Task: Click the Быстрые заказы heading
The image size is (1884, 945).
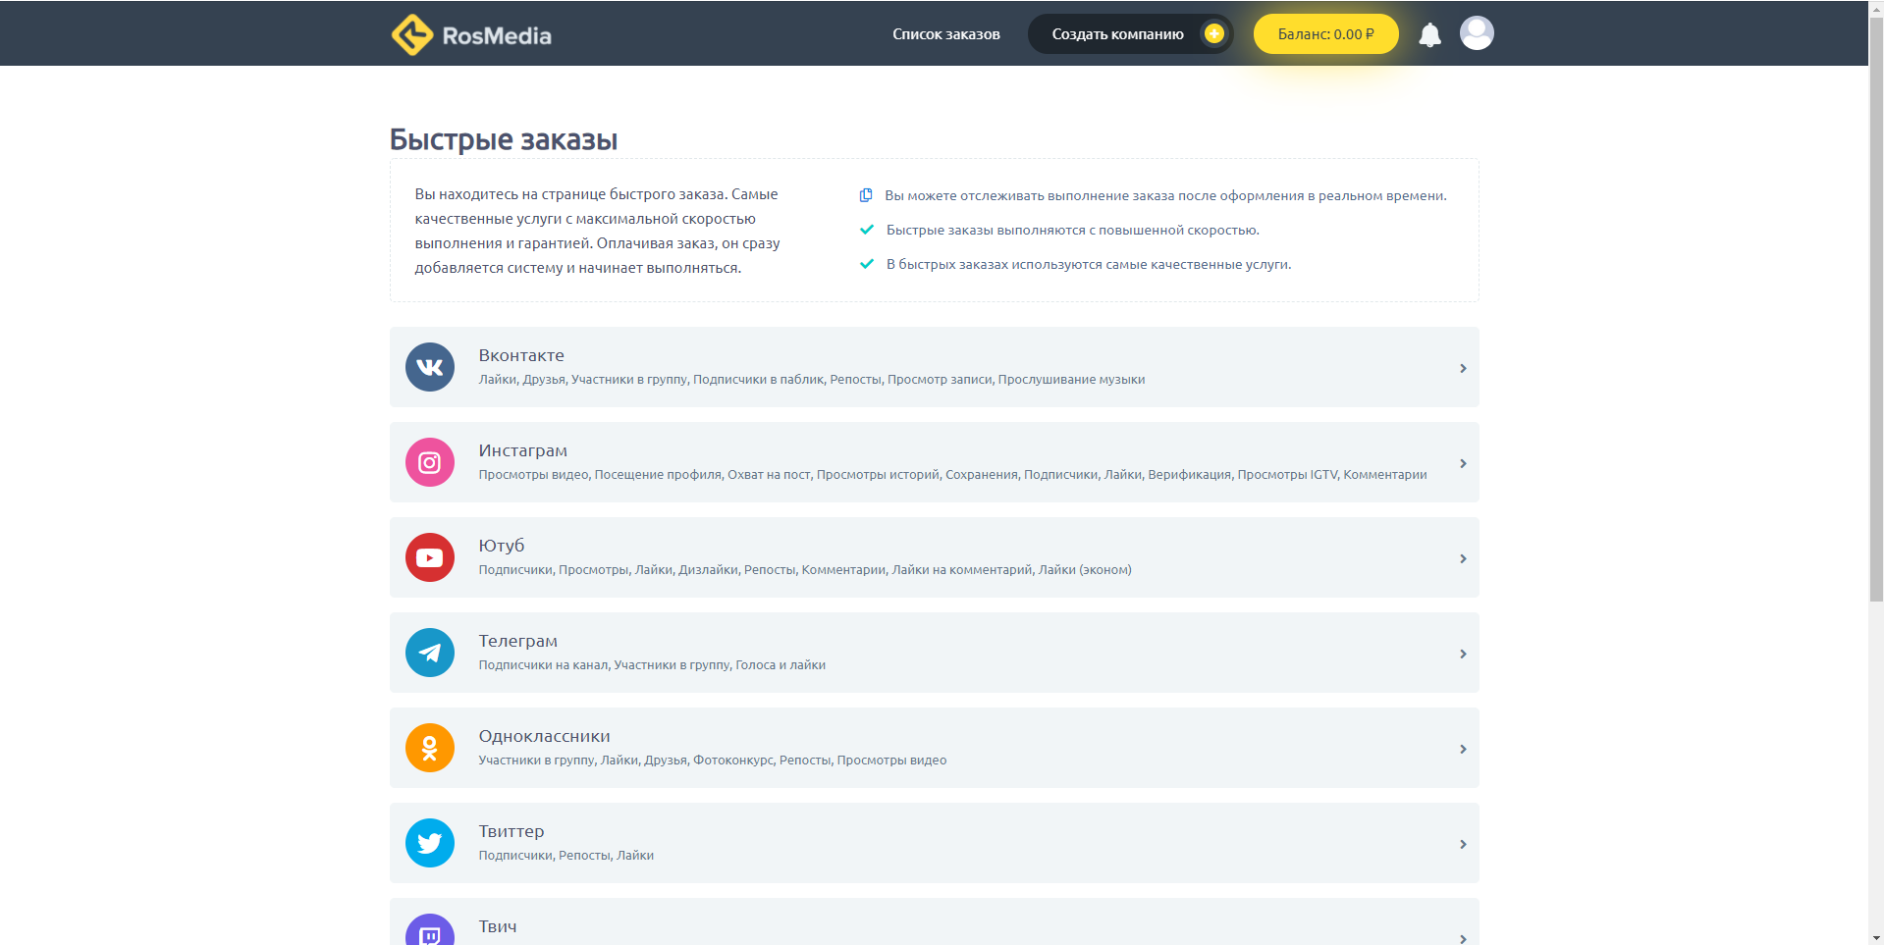Action: (x=504, y=139)
